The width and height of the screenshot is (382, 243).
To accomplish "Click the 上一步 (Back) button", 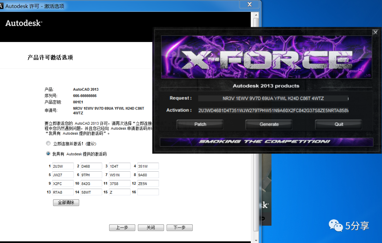I will [x=122, y=227].
